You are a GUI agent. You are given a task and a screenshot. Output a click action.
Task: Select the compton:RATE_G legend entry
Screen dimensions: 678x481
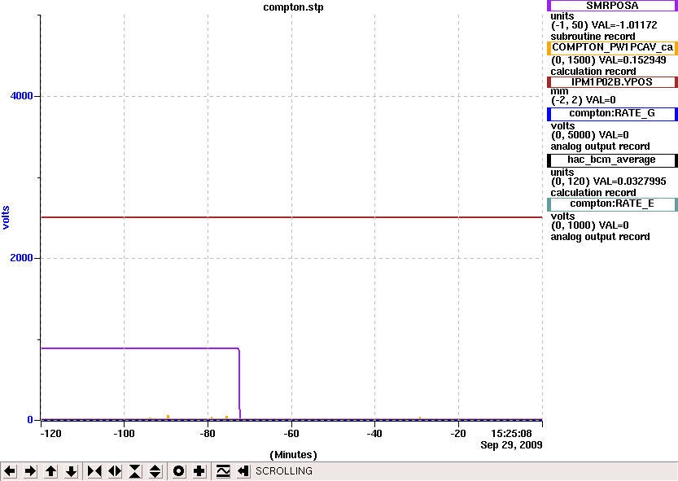[612, 114]
